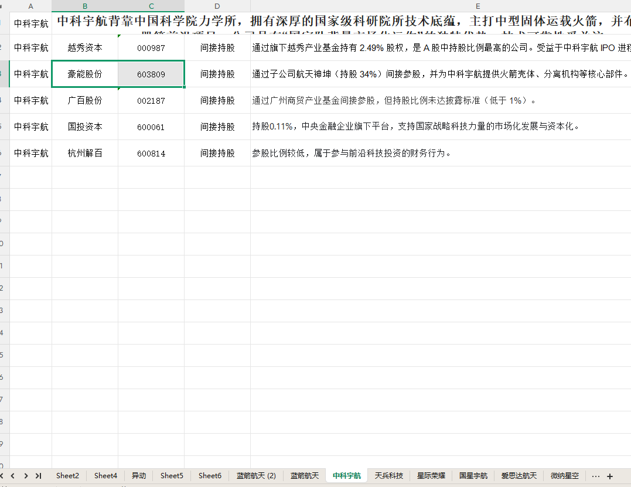The image size is (631, 487).
Task: Click cell containing 杭州解百
Action: click(85, 154)
